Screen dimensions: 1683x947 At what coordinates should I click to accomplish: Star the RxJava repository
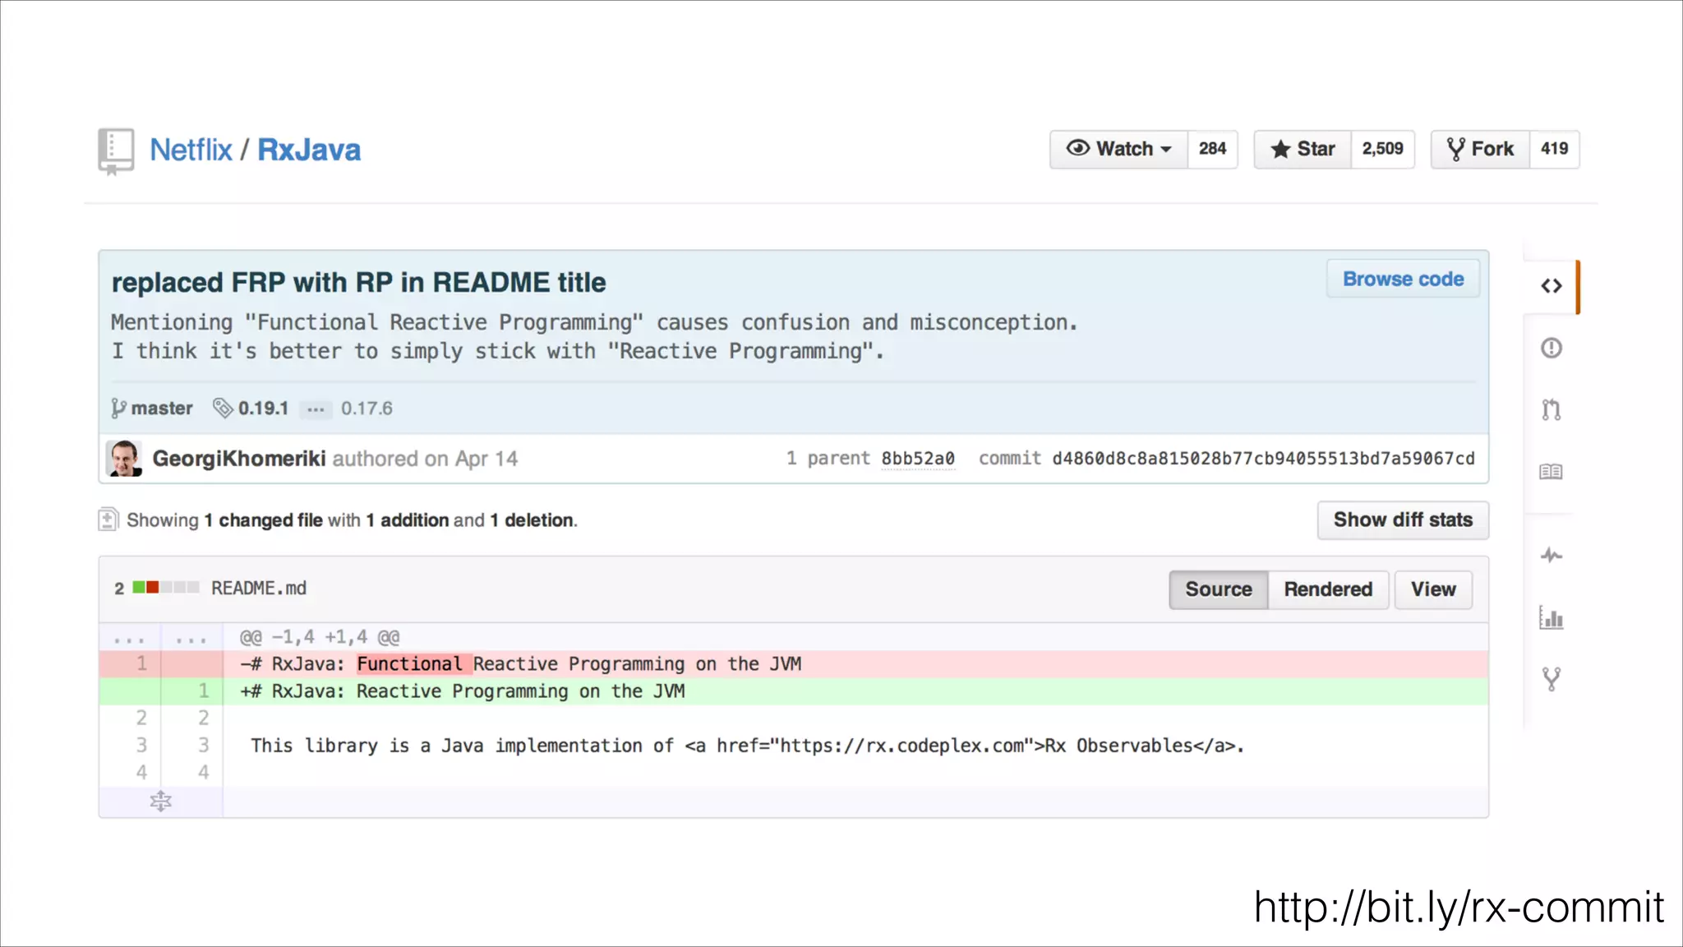coord(1302,149)
